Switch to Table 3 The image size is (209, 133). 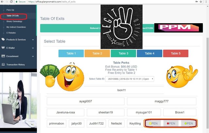123,53
